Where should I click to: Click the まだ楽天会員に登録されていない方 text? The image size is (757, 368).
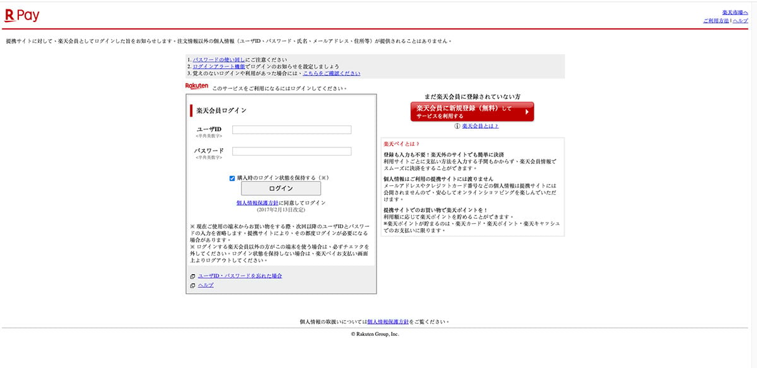[472, 96]
